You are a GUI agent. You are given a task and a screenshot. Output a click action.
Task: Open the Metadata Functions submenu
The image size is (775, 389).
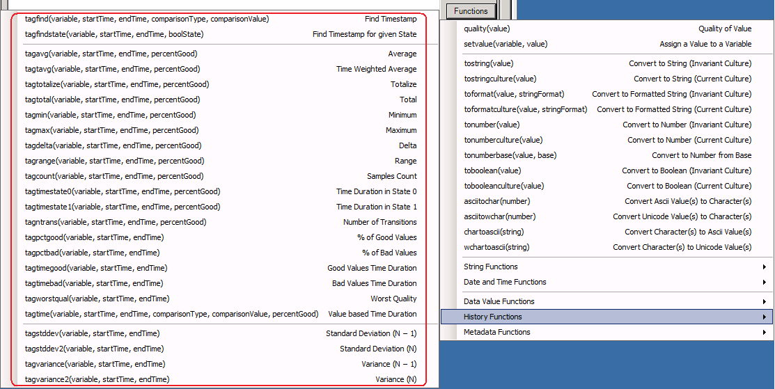tap(606, 332)
